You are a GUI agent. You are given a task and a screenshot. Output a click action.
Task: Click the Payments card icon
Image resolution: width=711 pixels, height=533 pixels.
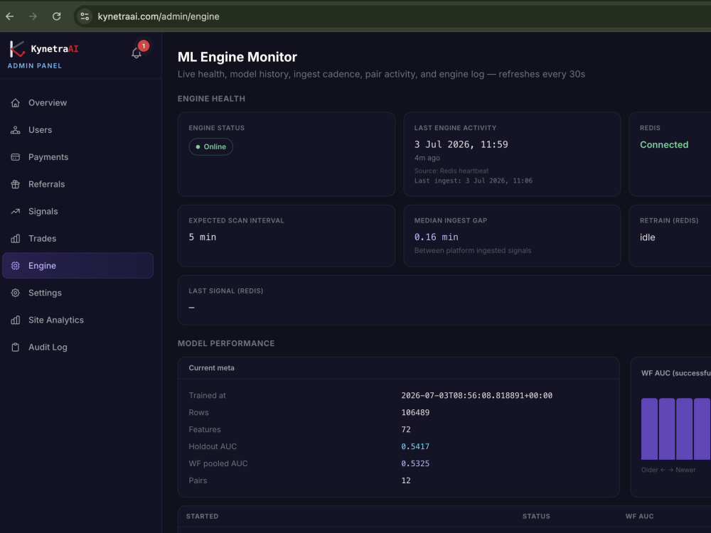click(x=16, y=157)
